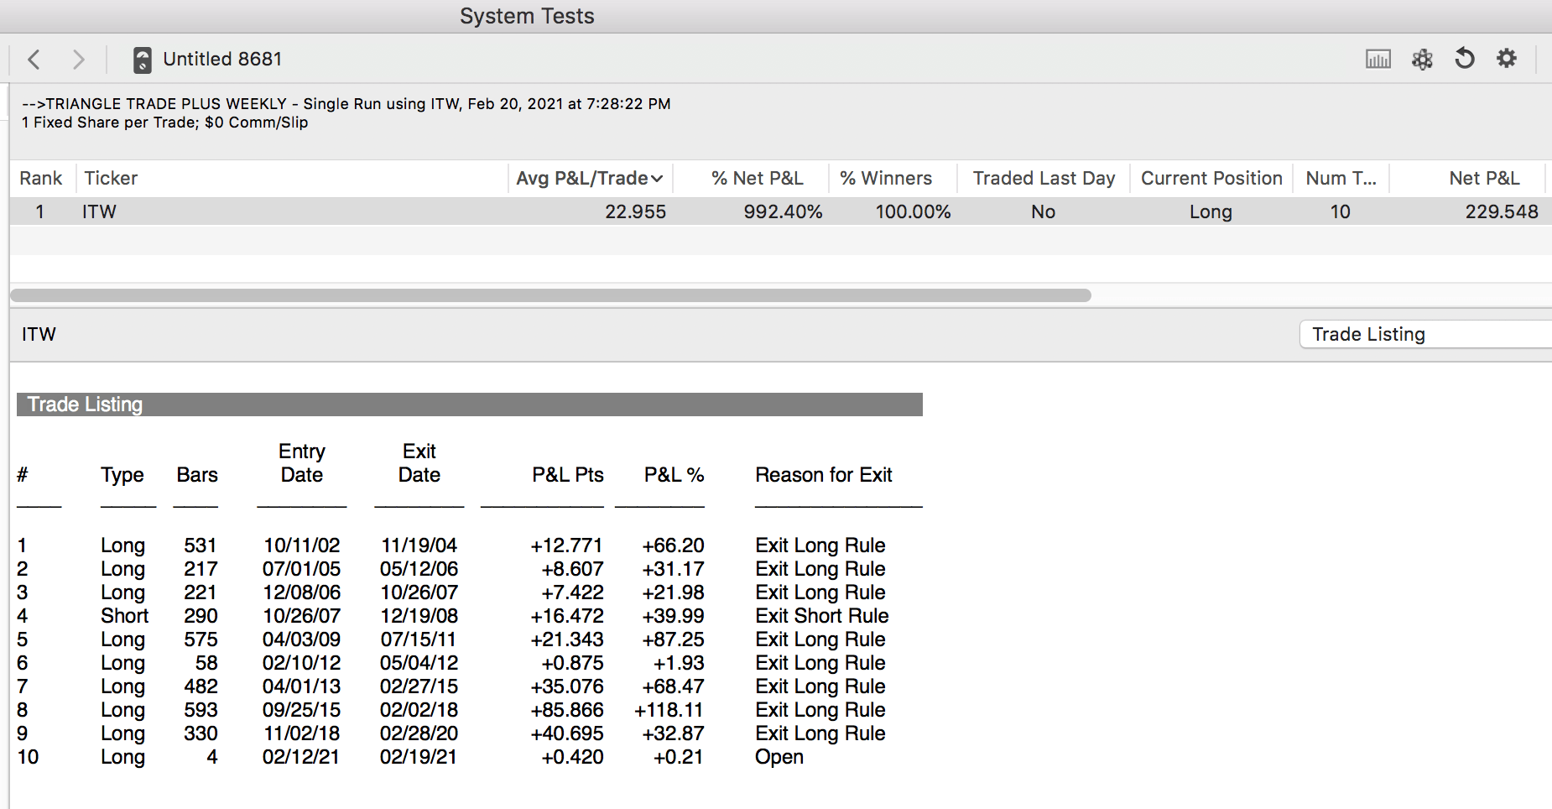Click trade 10 exit date 02/19/21
Image resolution: width=1552 pixels, height=809 pixels.
(x=419, y=757)
